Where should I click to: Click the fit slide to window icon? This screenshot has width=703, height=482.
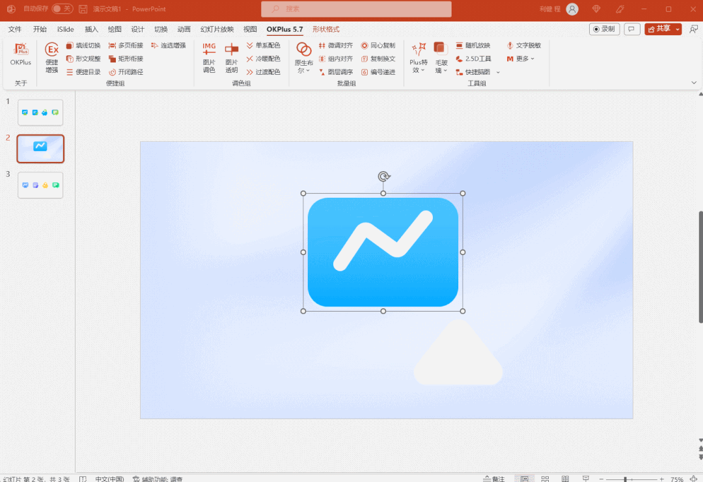pyautogui.click(x=694, y=479)
